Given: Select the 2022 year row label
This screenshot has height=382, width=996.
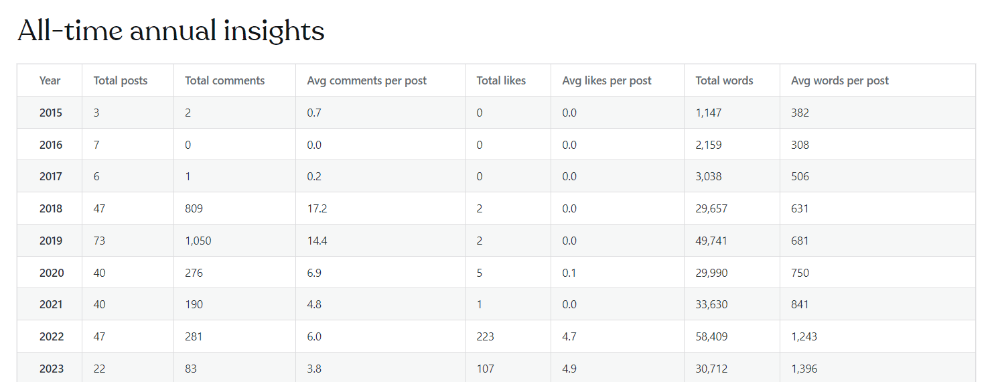Looking at the screenshot, I should (50, 336).
